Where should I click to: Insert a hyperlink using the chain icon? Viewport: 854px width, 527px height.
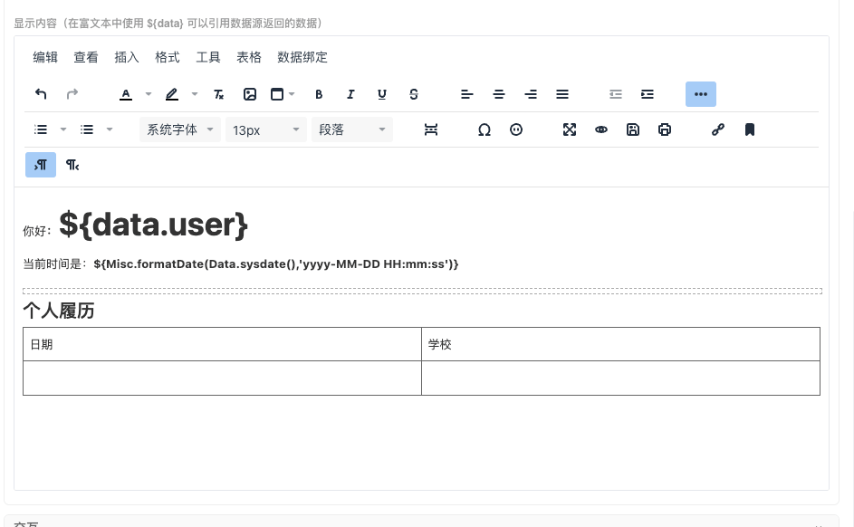718,129
